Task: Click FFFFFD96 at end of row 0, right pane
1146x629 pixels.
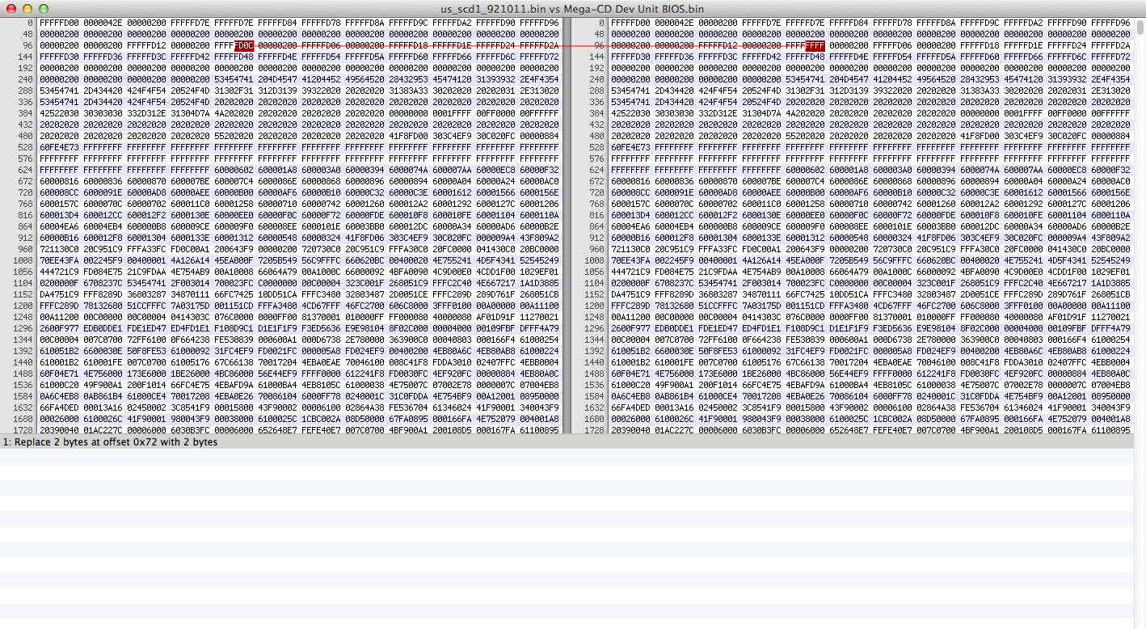Action: [x=1110, y=23]
